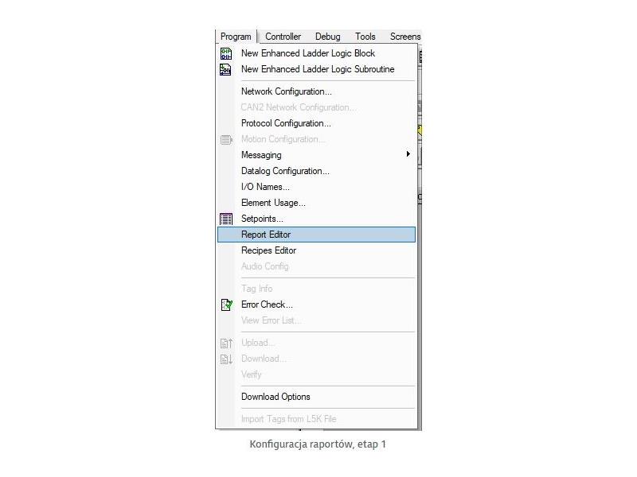Open the Tools menu

pos(365,37)
